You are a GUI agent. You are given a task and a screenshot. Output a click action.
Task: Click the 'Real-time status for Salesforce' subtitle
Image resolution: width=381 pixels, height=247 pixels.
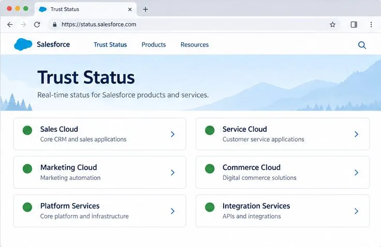click(123, 95)
